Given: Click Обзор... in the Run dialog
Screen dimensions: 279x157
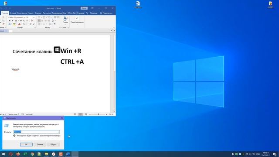Looking at the screenshot, I should coord(54,144).
